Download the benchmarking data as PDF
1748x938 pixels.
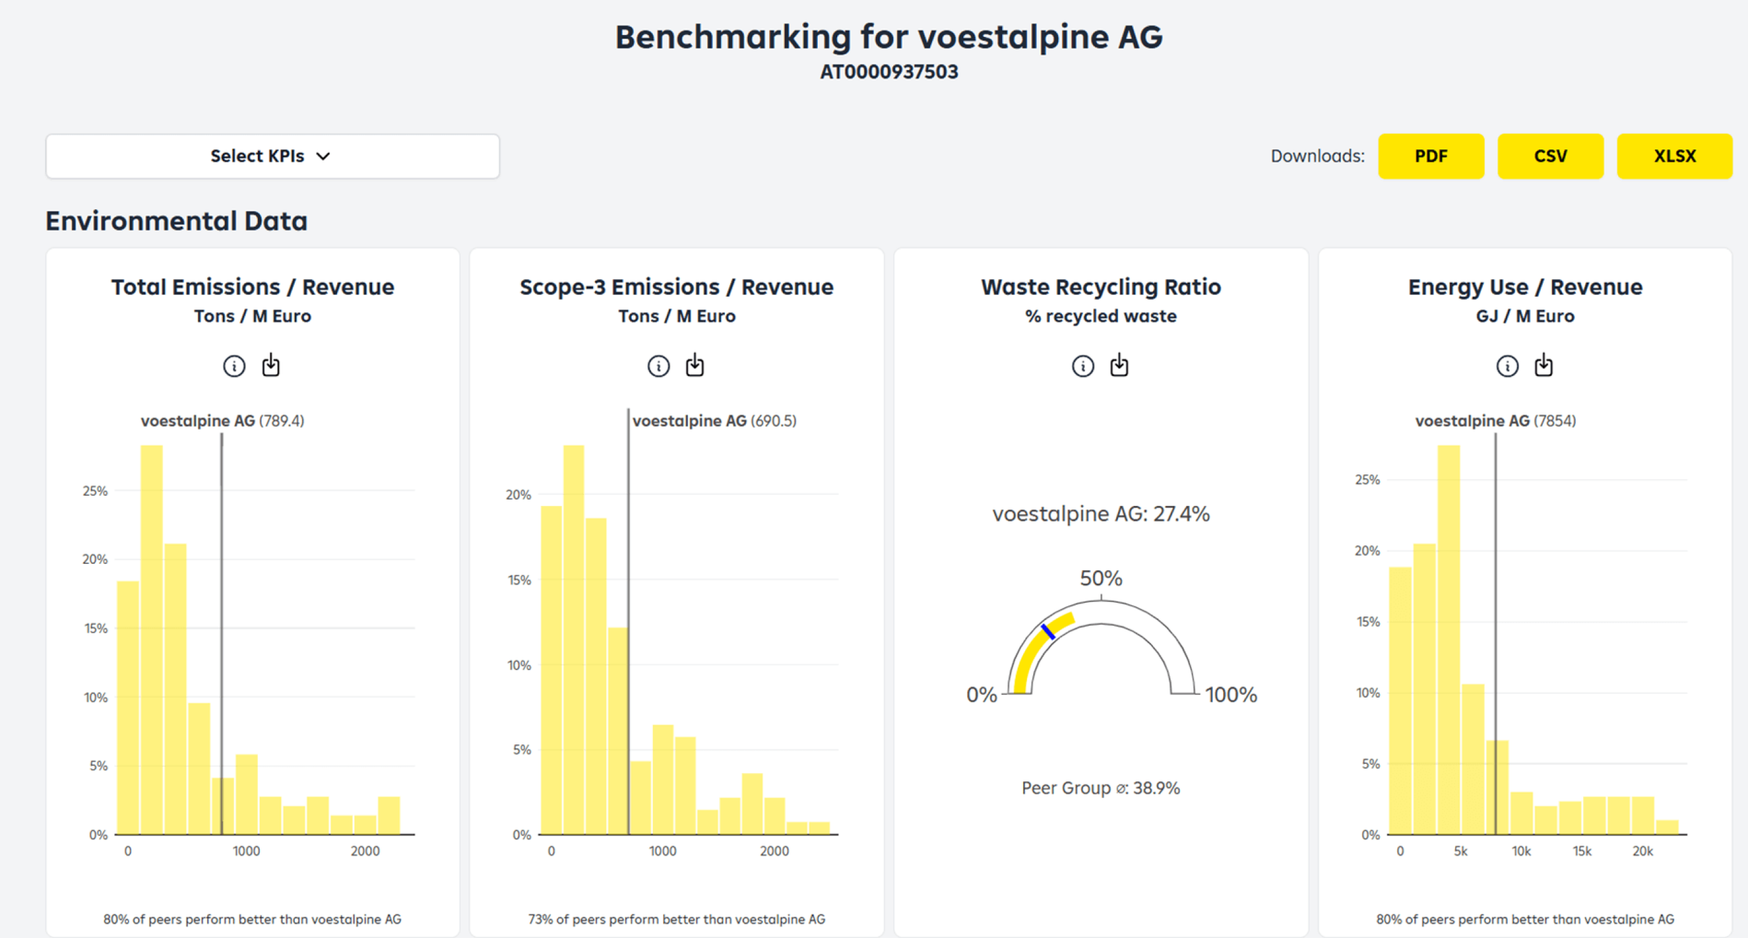point(1431,156)
